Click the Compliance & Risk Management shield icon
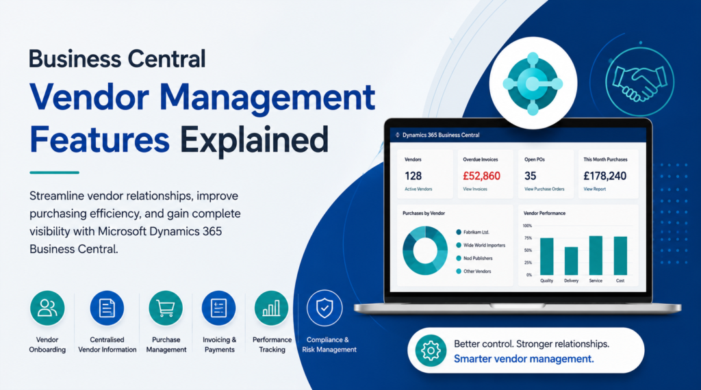Viewport: 701px width, 390px height. (324, 308)
